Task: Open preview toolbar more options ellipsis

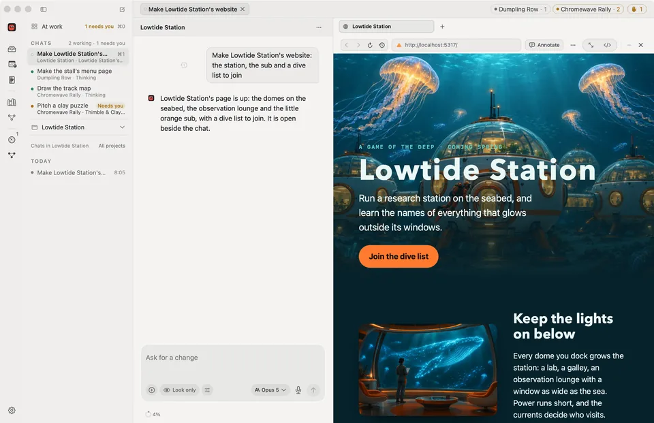Action: click(x=573, y=45)
